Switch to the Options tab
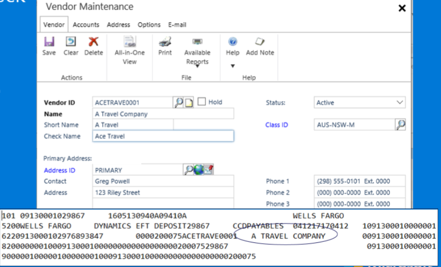The image size is (441, 267). [149, 25]
